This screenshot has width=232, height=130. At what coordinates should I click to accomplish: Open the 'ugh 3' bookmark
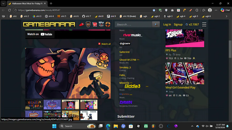coord(168,16)
